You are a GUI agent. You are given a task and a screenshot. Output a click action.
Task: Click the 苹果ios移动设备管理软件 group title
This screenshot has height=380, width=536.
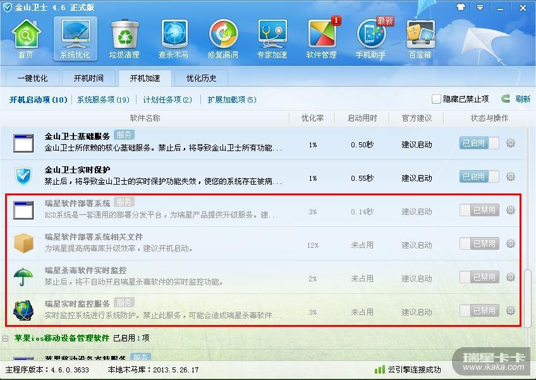tap(62, 338)
